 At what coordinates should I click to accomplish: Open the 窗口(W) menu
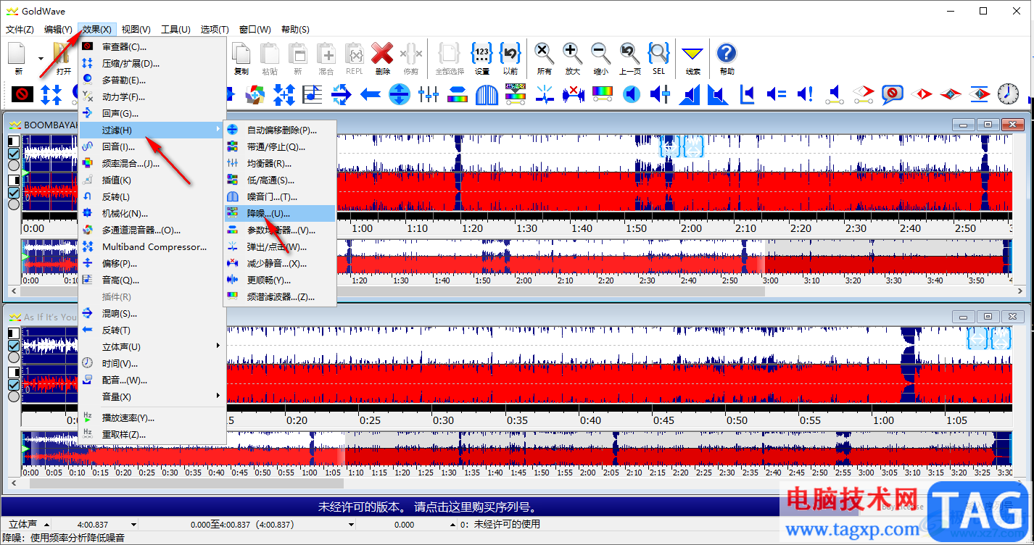pos(255,30)
